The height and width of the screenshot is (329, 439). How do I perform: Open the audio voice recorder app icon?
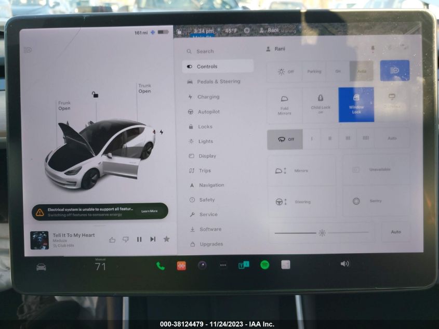click(181, 266)
